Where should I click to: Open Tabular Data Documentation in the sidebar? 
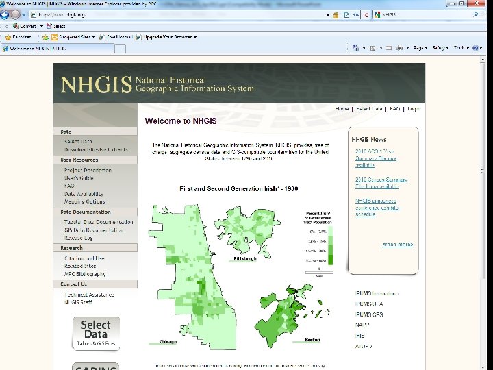99,222
